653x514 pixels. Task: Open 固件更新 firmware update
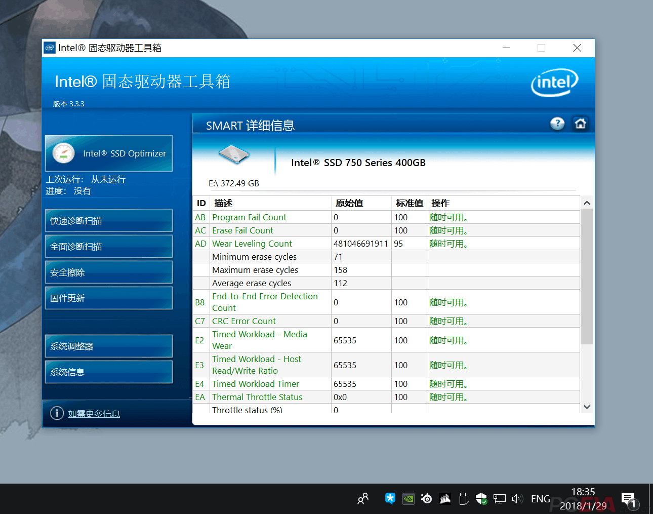(x=109, y=298)
